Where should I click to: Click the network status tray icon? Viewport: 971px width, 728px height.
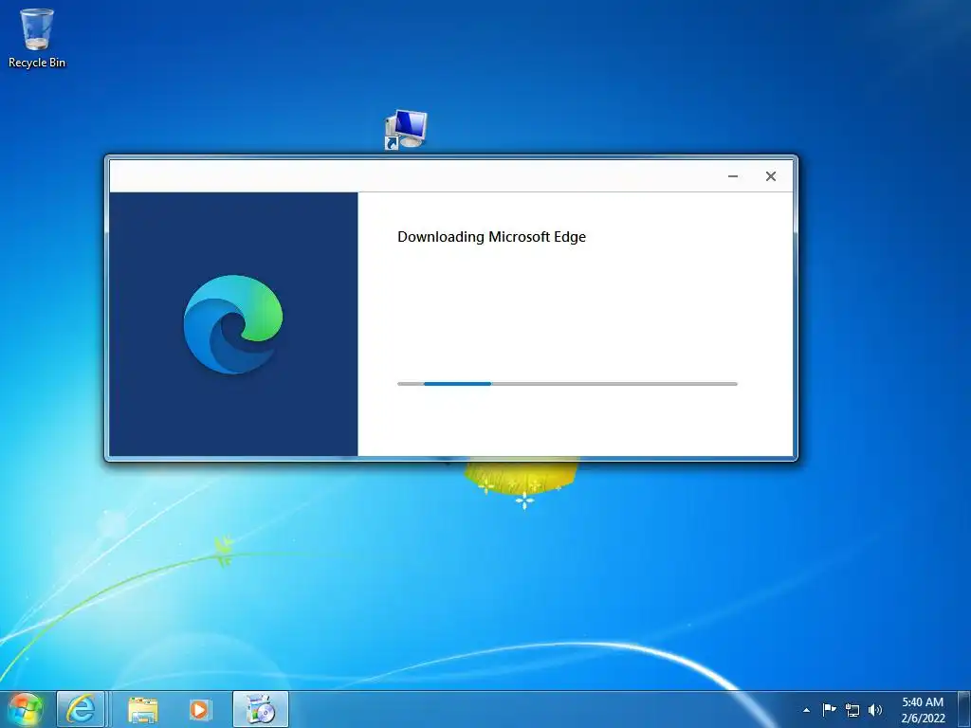click(x=852, y=710)
